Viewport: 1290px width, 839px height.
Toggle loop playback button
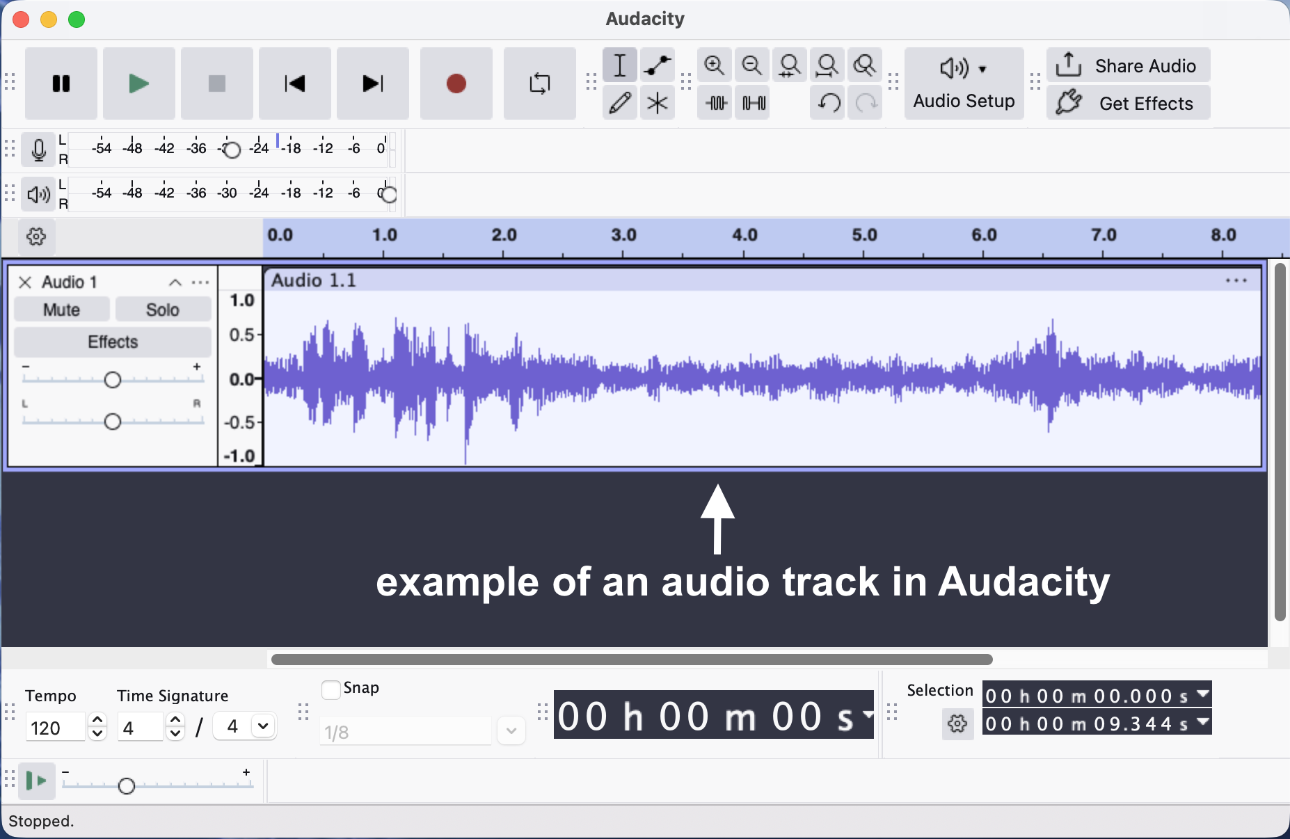click(540, 83)
